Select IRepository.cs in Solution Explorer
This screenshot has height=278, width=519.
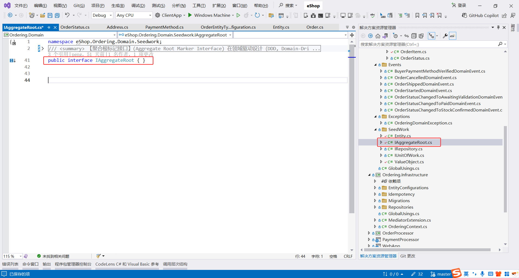(x=408, y=149)
